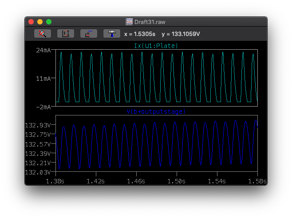Click the 24mA axis label
Image resolution: width=292 pixels, height=218 pixels.
coord(43,50)
